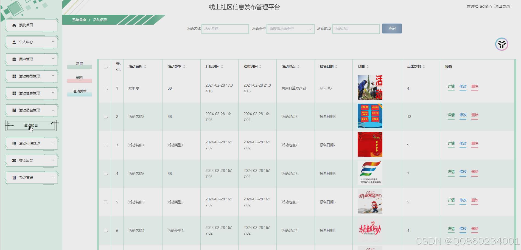Open cover thumbnail of 活动名称8 row
This screenshot has width=521, height=250.
click(370, 116)
